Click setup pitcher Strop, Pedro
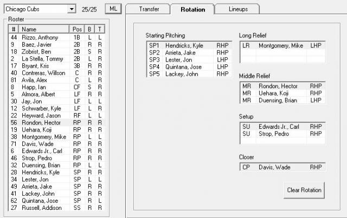Screen dimensions: 347x218 click(282, 134)
